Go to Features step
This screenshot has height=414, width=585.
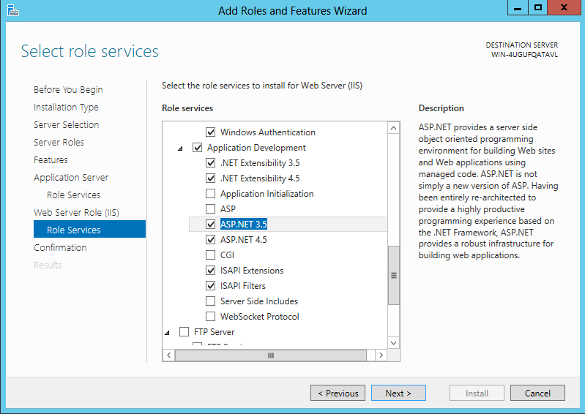51,160
